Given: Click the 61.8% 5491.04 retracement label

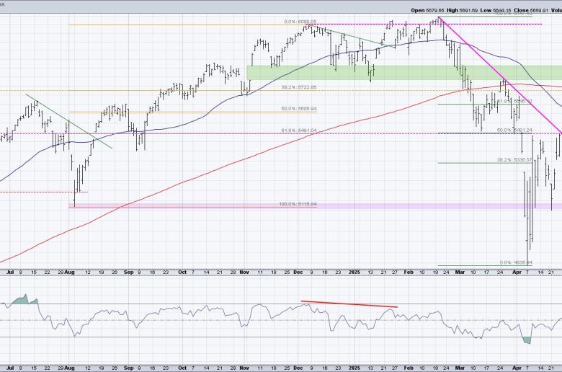Looking at the screenshot, I should click(x=299, y=130).
